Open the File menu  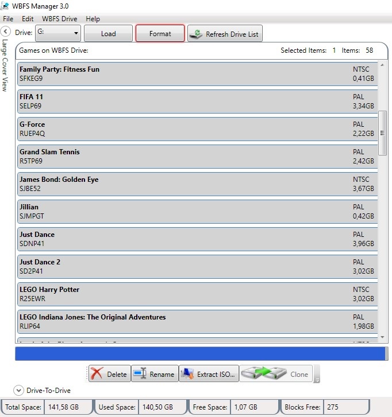[x=8, y=19]
